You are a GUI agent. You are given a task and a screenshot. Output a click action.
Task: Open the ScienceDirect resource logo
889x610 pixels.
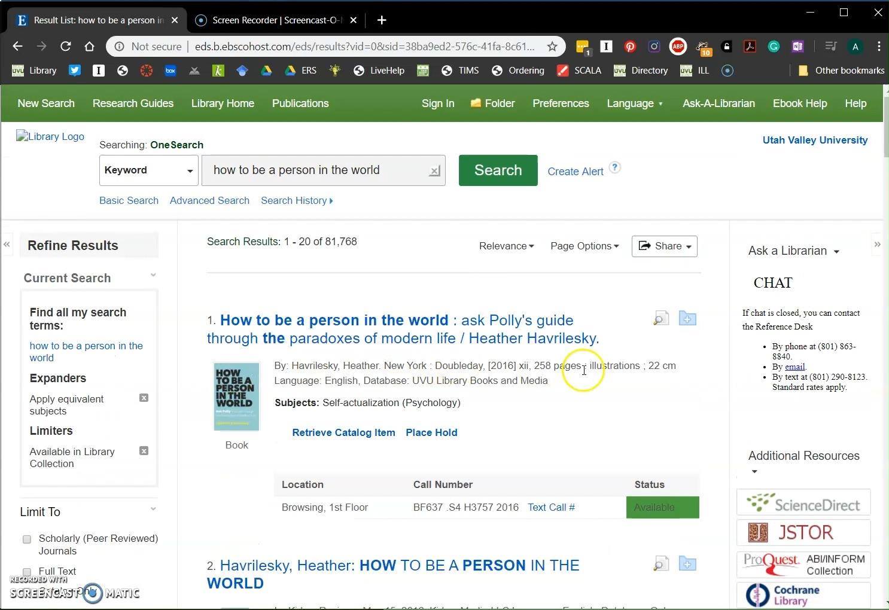(803, 503)
